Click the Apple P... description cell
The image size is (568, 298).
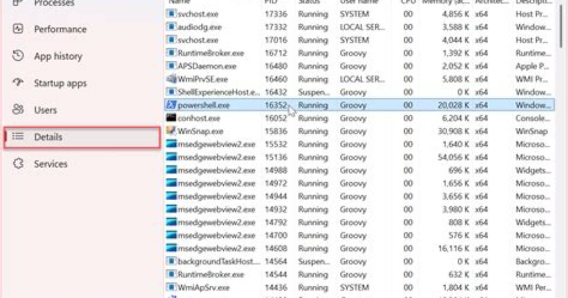[x=531, y=66]
